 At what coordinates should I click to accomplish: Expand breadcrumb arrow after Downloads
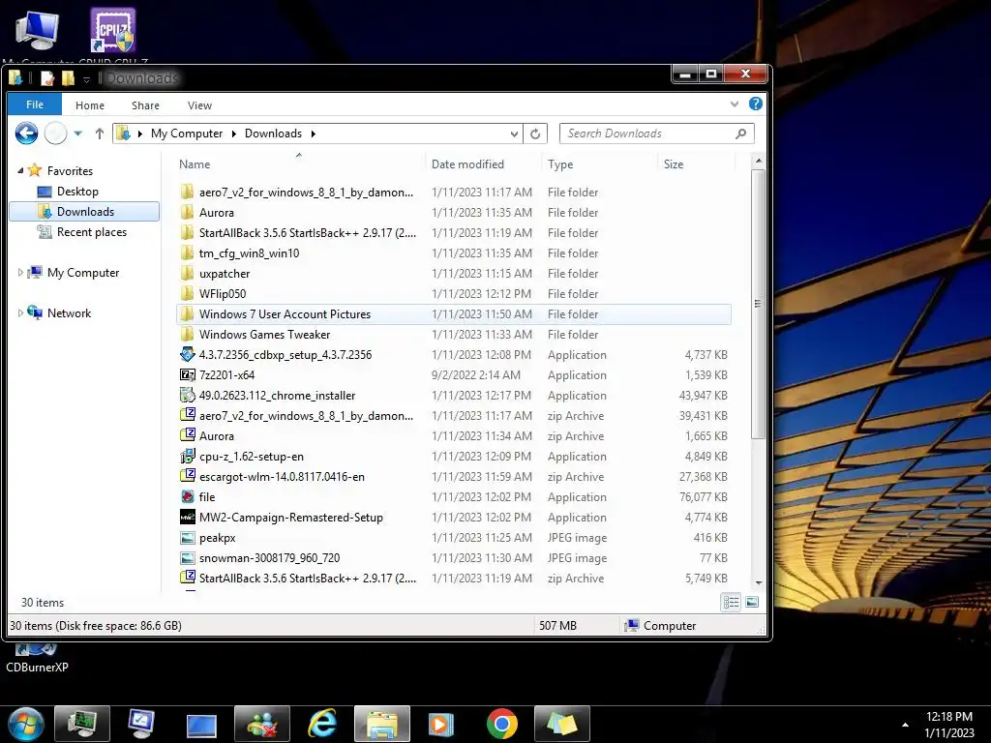coord(313,134)
